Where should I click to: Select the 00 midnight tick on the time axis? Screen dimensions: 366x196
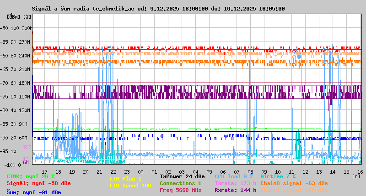click(141, 171)
